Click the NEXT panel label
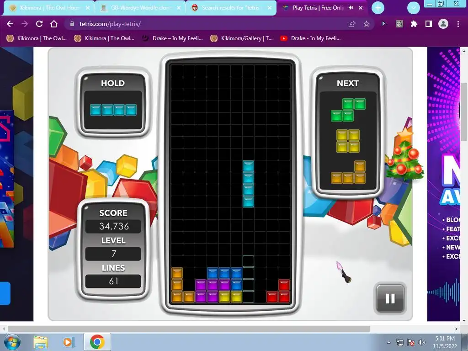The width and height of the screenshot is (468, 351). coord(348,83)
